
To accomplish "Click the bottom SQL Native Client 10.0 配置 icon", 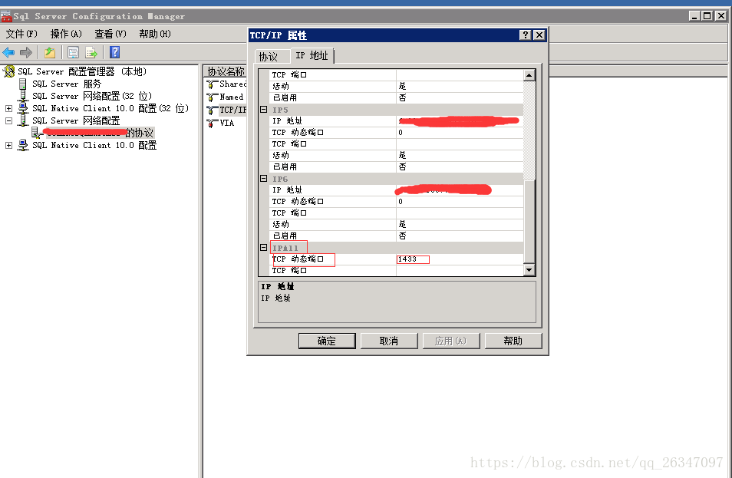I will (x=22, y=145).
